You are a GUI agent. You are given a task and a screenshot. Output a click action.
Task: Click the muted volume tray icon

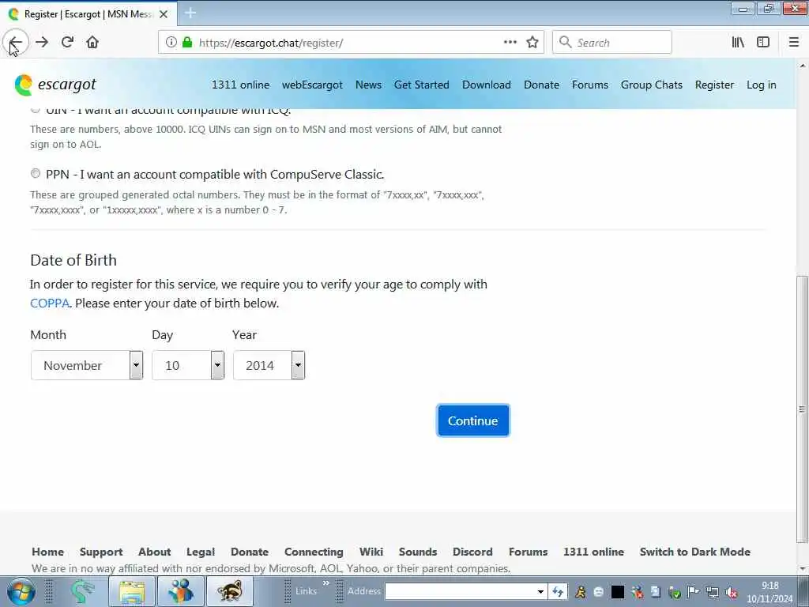(x=731, y=592)
